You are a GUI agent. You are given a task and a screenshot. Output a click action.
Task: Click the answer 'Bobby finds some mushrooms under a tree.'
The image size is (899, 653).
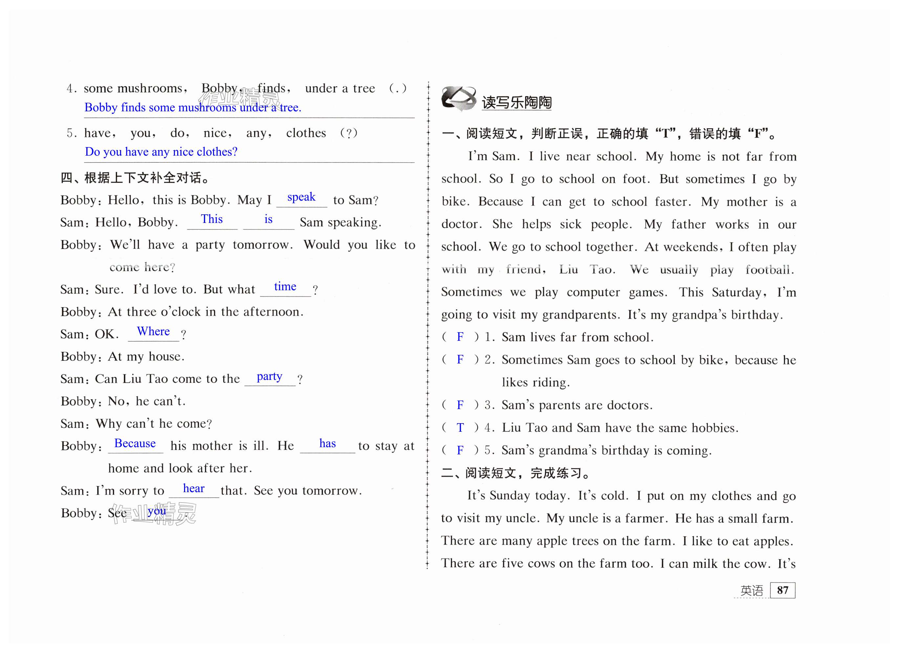coord(193,107)
